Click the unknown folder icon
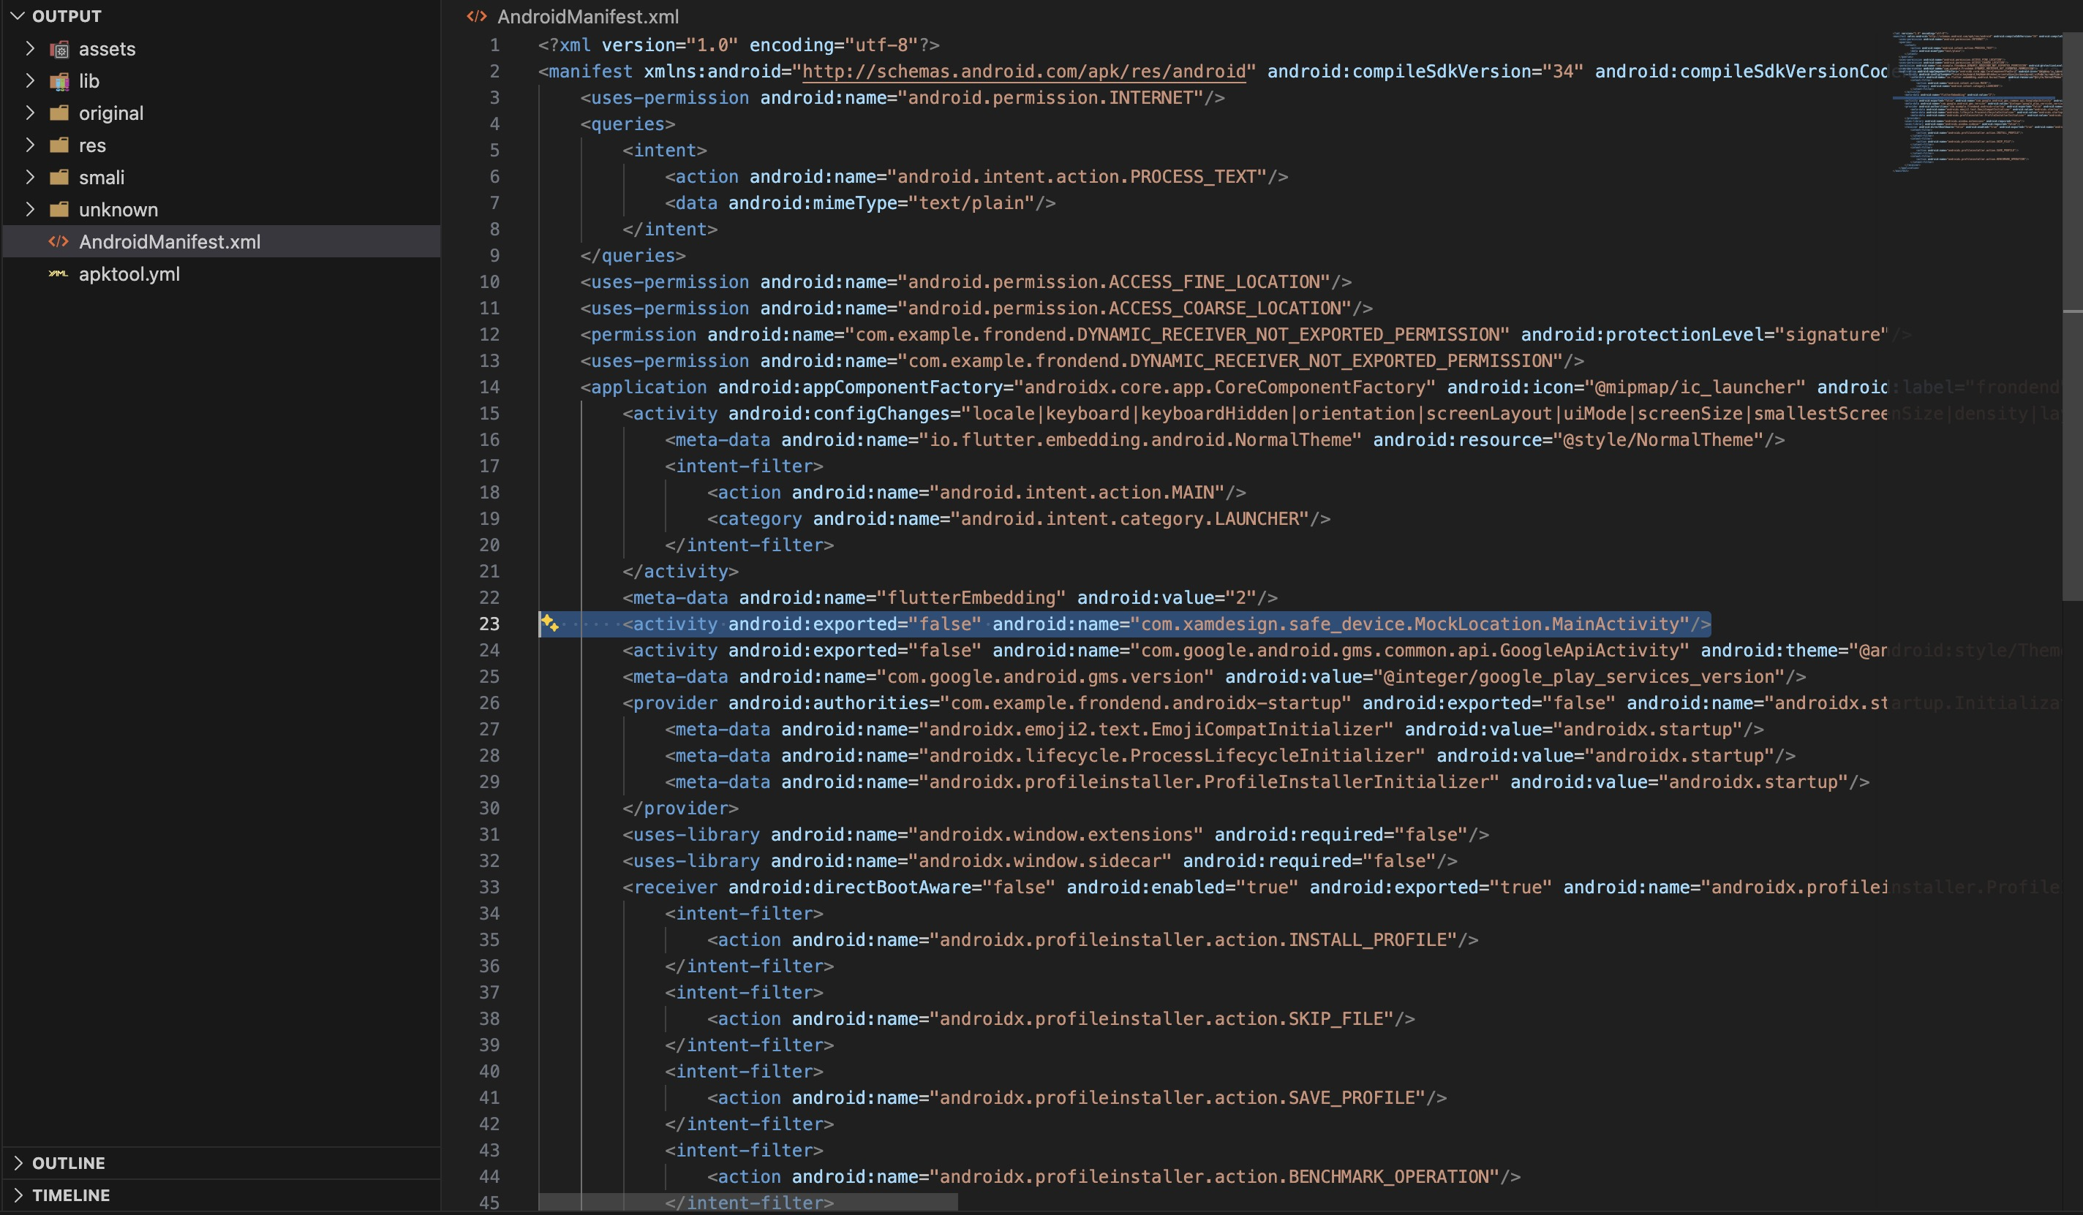The height and width of the screenshot is (1215, 2083). pos(59,210)
